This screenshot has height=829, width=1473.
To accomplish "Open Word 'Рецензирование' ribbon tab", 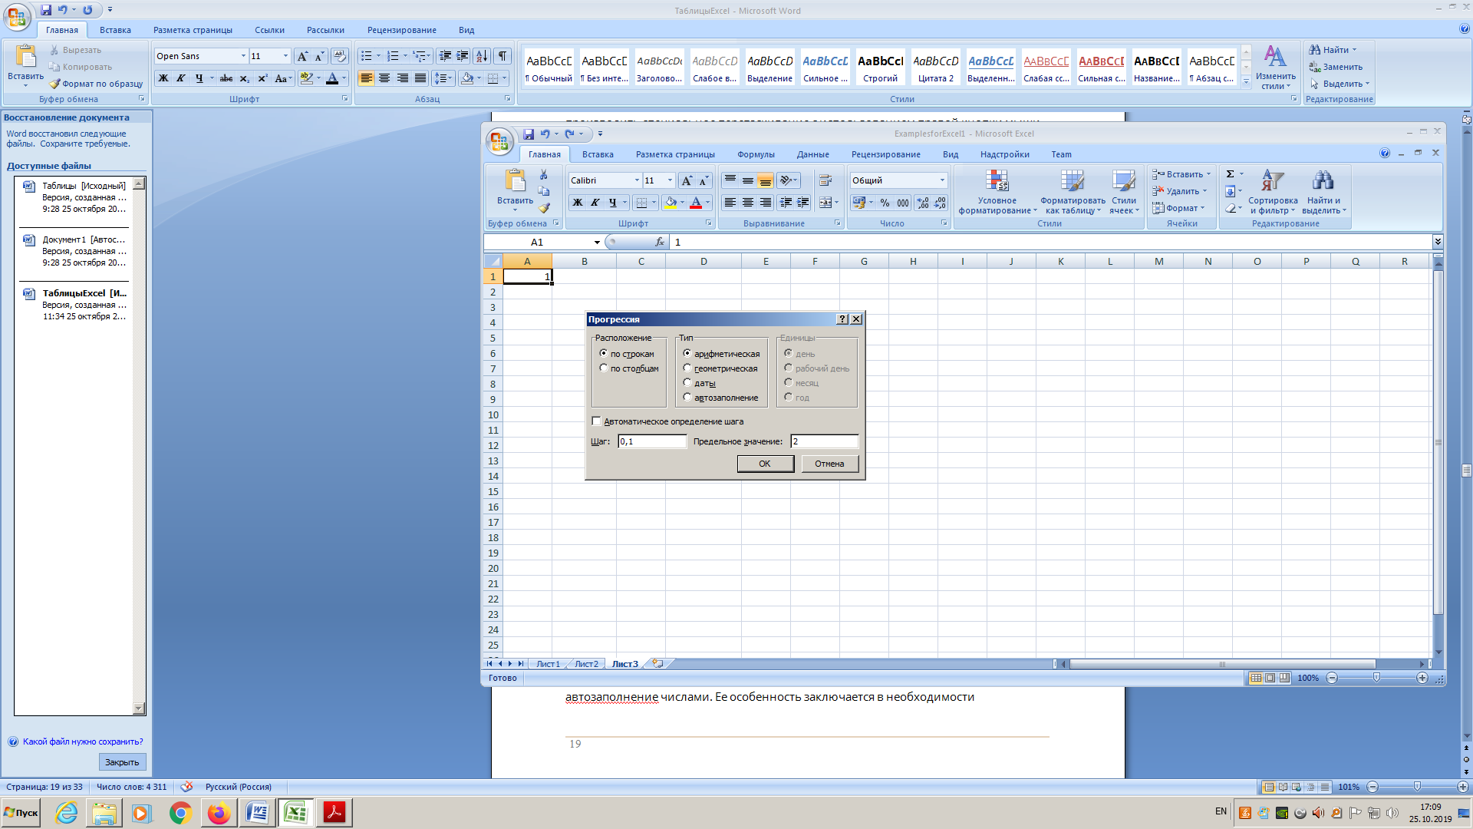I will (402, 30).
